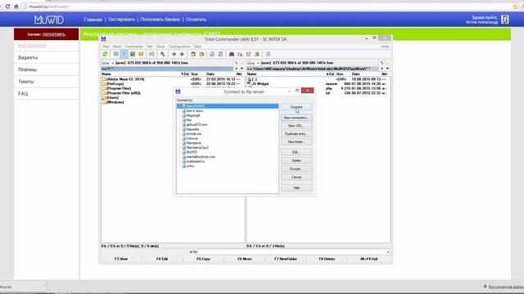Viewport: 524px width, 294px height.
Task: Click the browser home icon
Action: (x=16, y=7)
